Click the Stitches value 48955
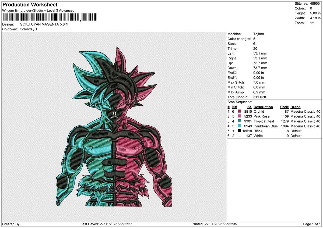The height and width of the screenshot is (228, 323). pos(315,3)
